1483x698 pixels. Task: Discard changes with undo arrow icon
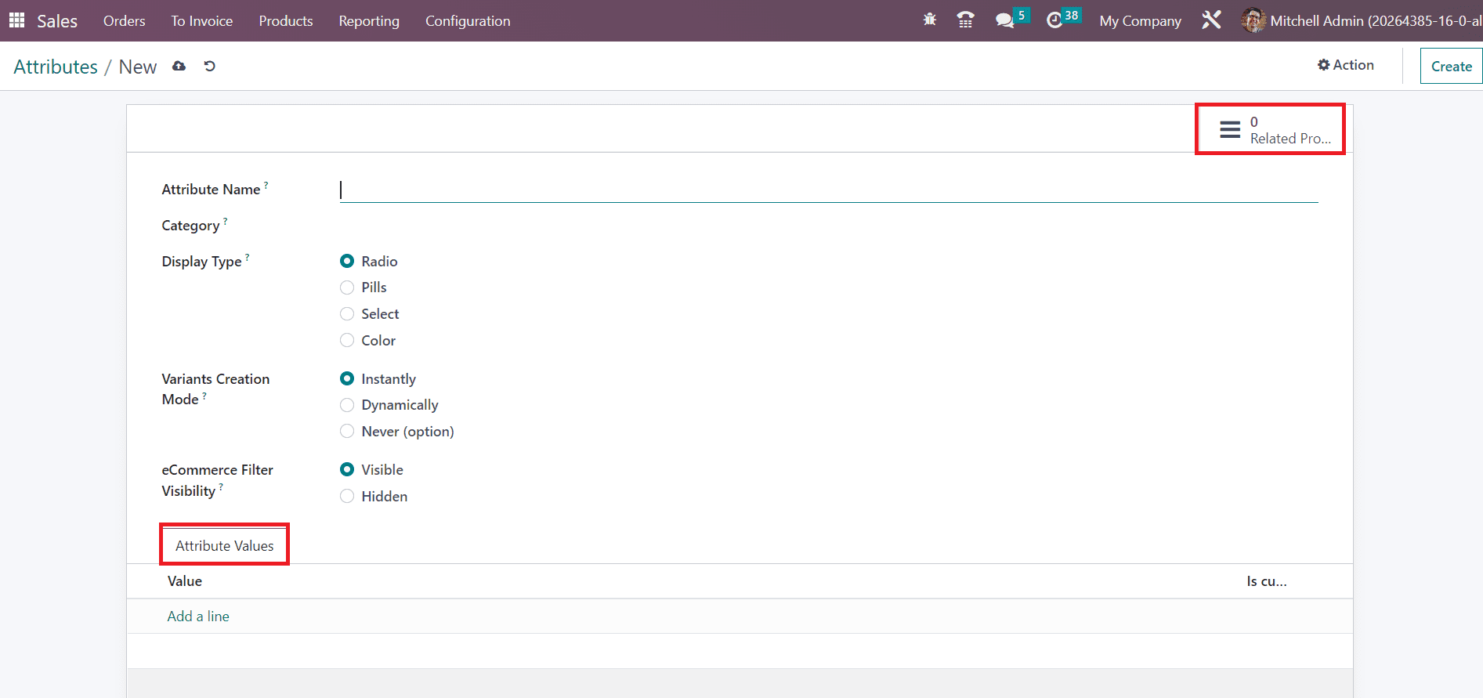click(x=209, y=67)
